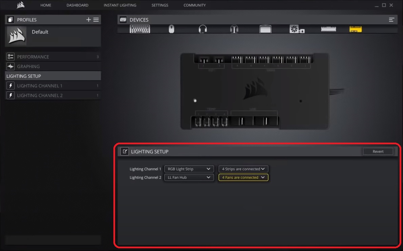Screen dimensions: 403x251
Task: Open the LL Fan Hub dropdown for Channel 2
Action: [x=189, y=177]
